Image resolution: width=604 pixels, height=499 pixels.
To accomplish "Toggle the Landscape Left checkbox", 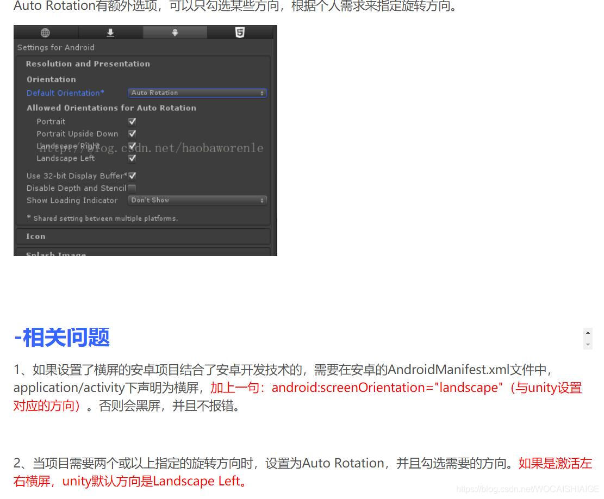I will [x=132, y=158].
